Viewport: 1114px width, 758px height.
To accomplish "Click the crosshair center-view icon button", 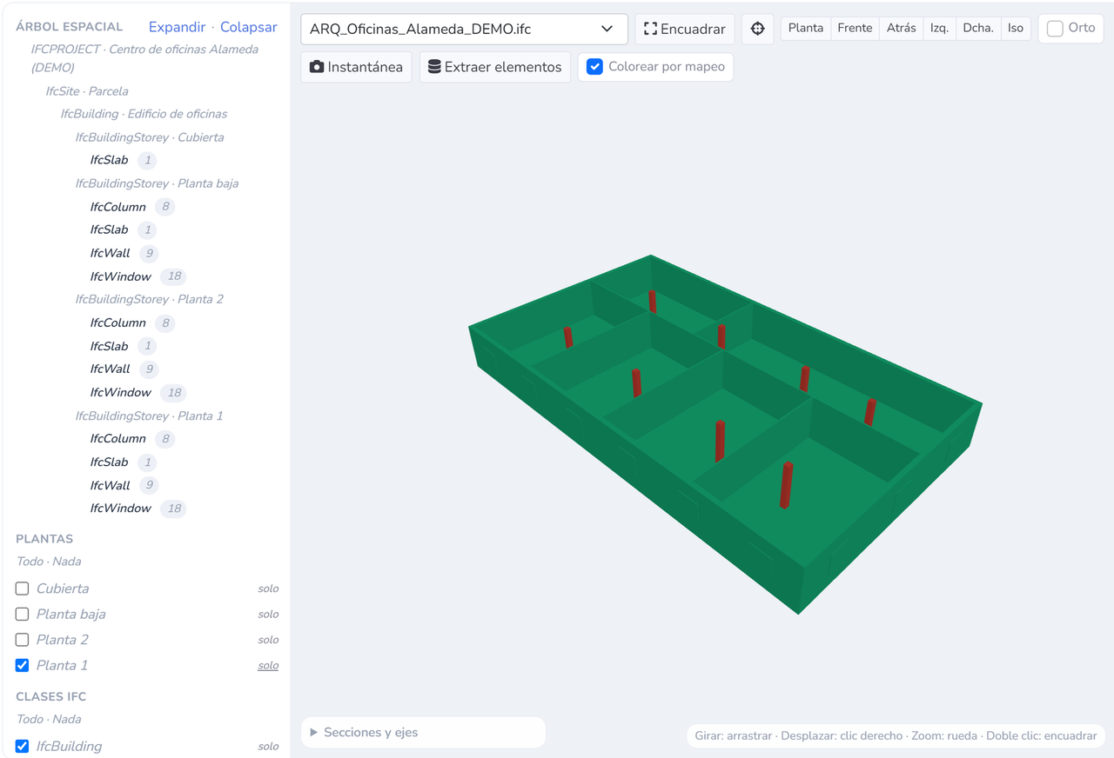I will tap(757, 29).
